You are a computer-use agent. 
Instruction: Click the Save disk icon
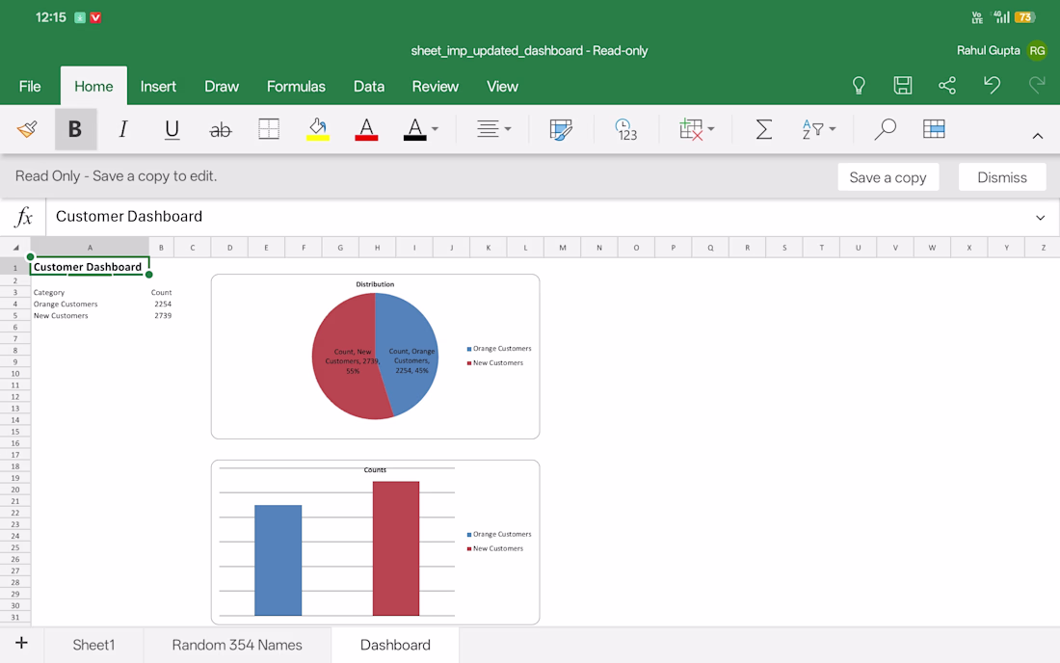(903, 85)
